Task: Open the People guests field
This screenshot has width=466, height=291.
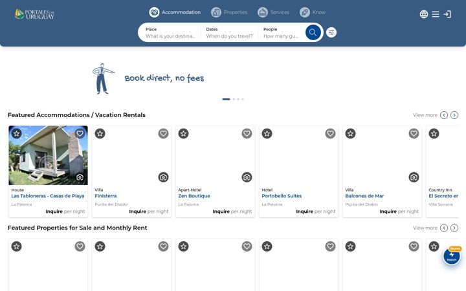Action: pyautogui.click(x=281, y=33)
